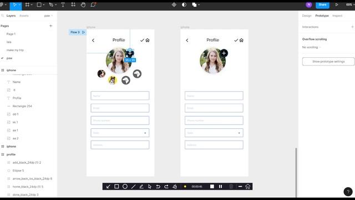355x200 pixels.
Task: Add a new page with plus
Action: point(50,26)
